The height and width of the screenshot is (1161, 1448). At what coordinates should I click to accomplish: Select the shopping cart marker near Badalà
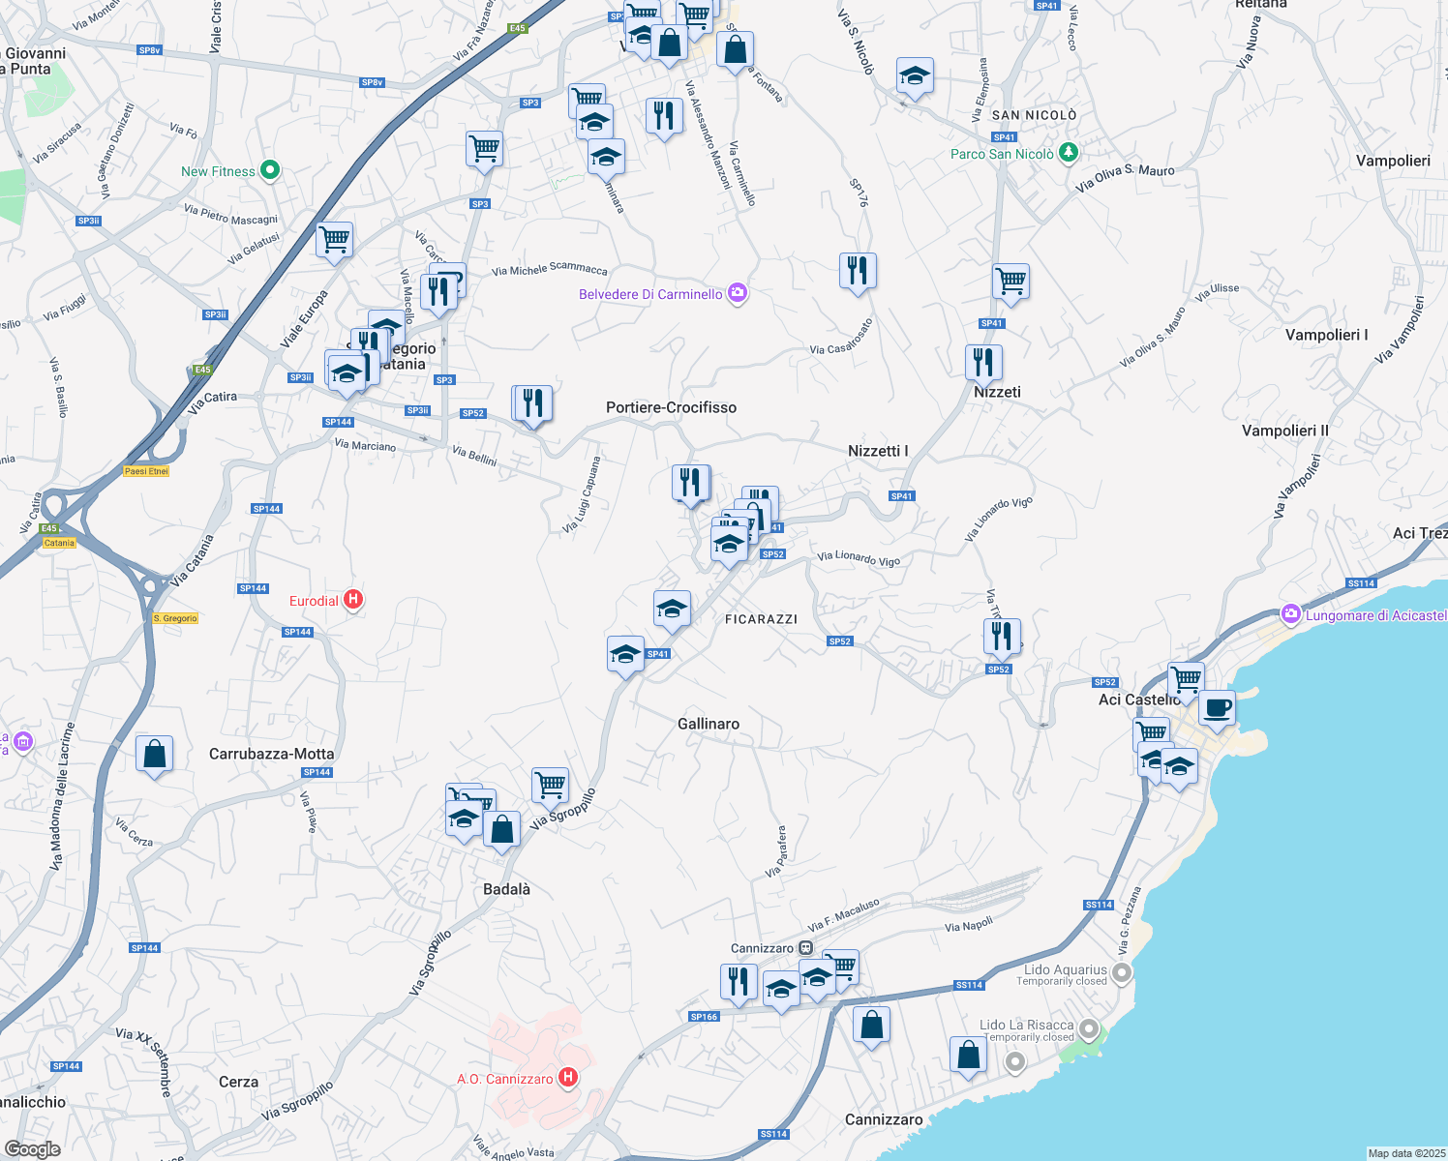coord(550,784)
